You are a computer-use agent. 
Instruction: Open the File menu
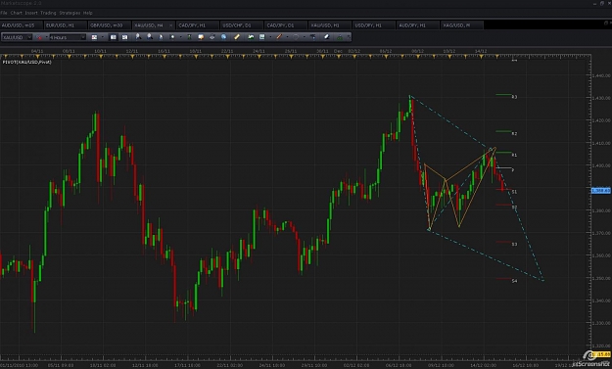(4, 13)
